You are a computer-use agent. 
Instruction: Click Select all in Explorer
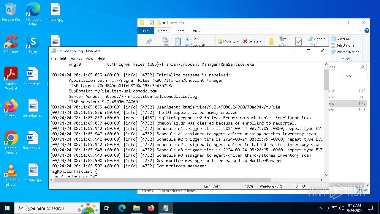[x=340, y=39]
